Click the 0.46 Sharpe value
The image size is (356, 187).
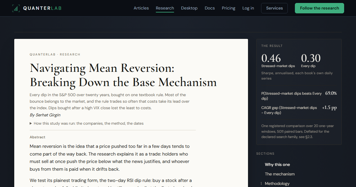271,58
